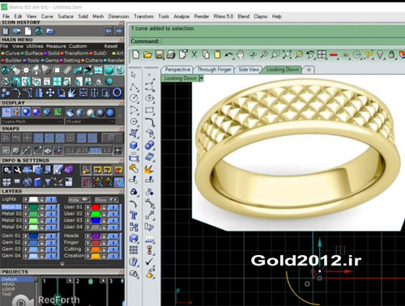
Task: Click the Move four-arrow tool icon
Action: tap(50, 93)
